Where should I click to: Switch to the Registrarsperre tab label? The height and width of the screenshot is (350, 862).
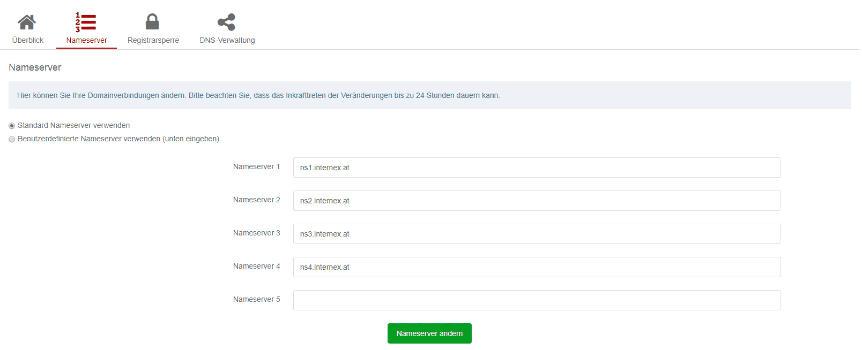(x=153, y=40)
